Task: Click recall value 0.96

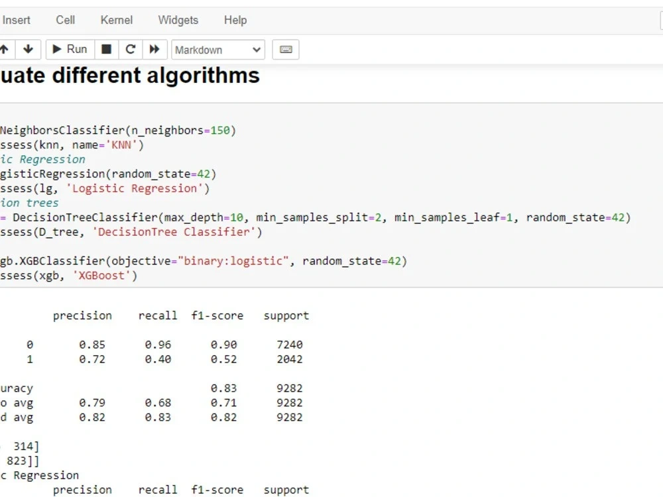Action: click(158, 345)
